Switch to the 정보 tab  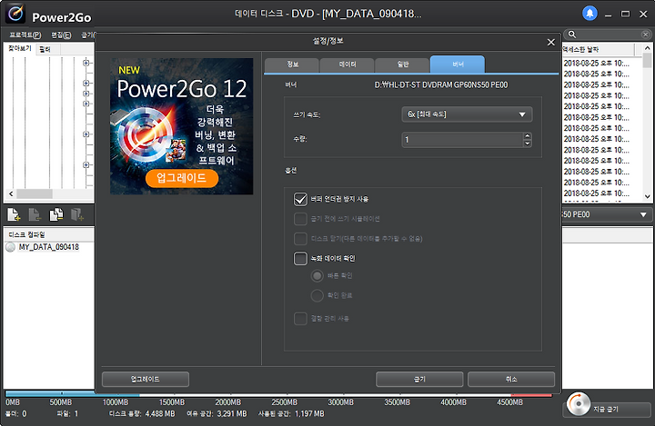292,64
